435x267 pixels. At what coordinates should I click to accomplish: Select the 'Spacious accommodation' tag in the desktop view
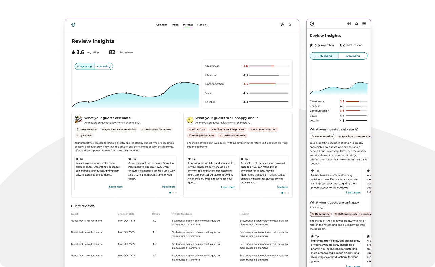pos(119,129)
